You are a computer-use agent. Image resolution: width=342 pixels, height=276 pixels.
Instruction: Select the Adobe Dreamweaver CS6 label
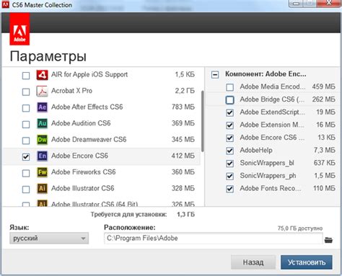[x=89, y=139]
